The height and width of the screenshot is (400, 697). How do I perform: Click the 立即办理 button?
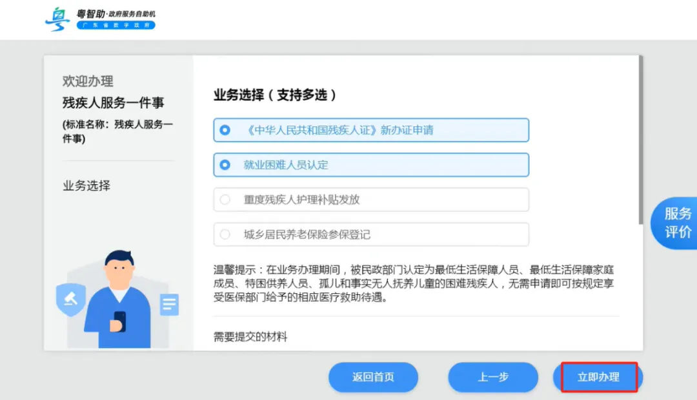[x=599, y=377]
